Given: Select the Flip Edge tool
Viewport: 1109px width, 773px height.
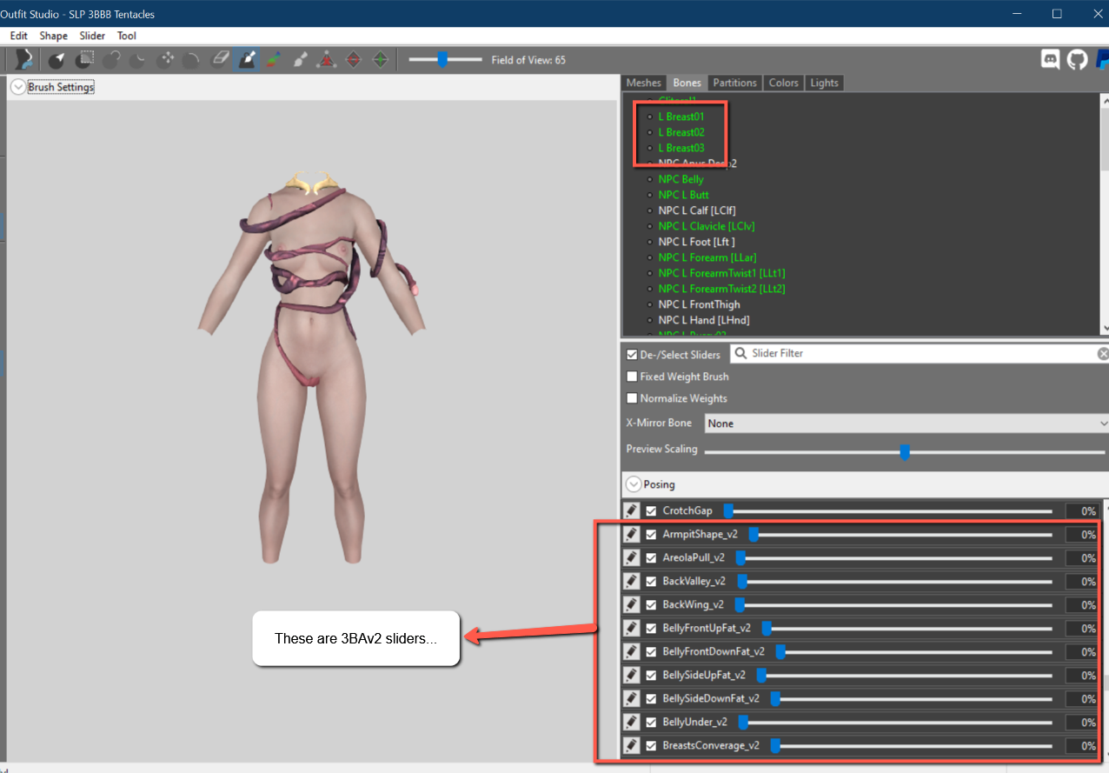Looking at the screenshot, I should click(x=353, y=60).
